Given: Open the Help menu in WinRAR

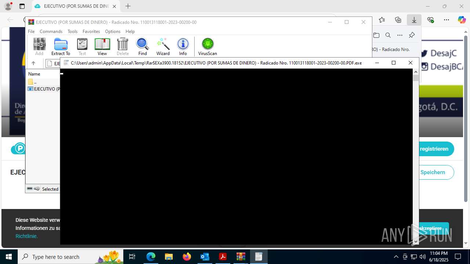Looking at the screenshot, I should coord(130,32).
